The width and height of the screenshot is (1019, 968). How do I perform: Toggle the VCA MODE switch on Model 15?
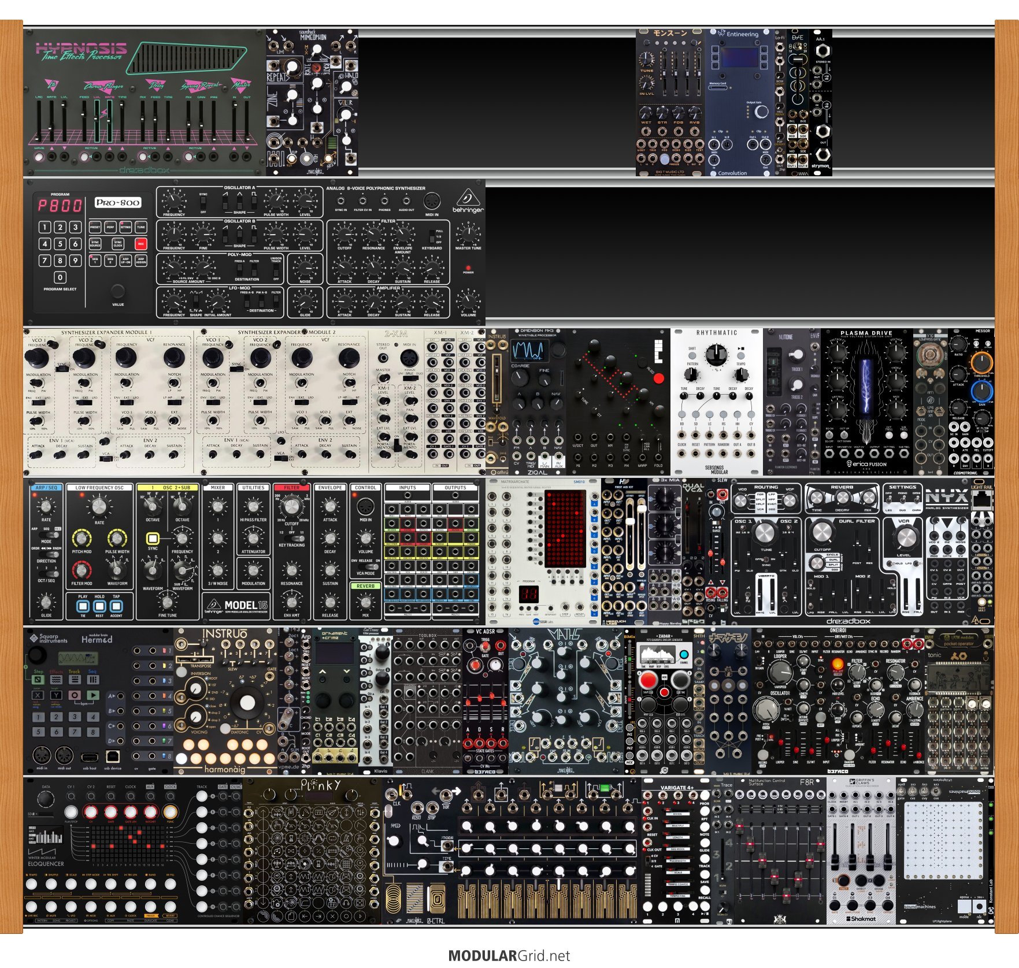tap(368, 567)
